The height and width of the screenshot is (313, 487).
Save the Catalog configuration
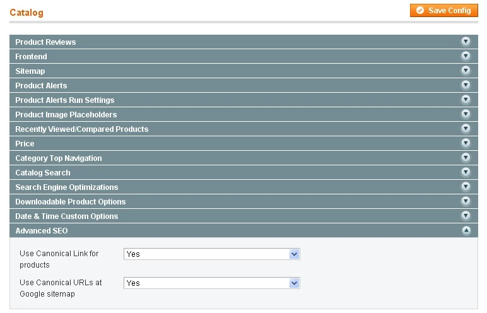[x=444, y=11]
